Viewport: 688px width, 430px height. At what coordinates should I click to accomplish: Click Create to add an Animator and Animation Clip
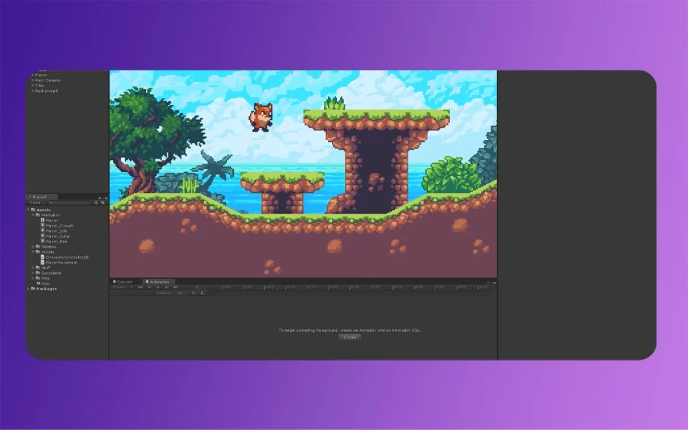tap(349, 337)
